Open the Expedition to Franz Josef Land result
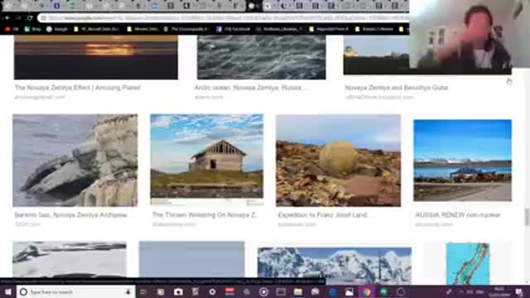The image size is (530, 298). point(322,215)
